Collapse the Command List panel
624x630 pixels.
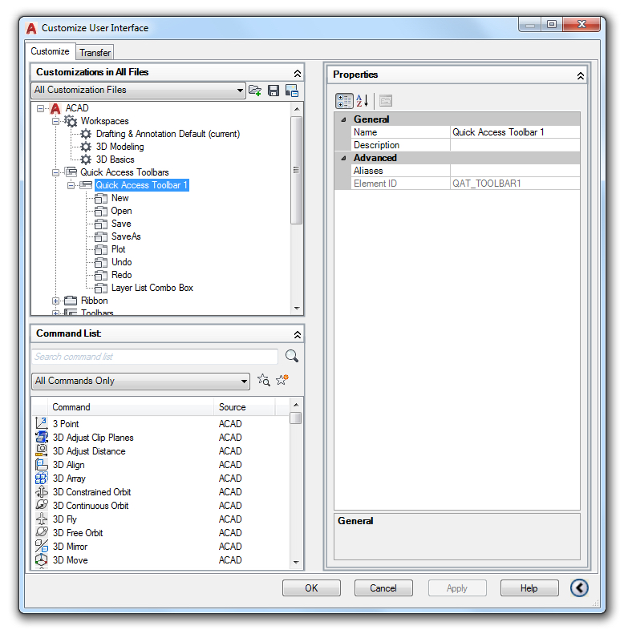click(297, 334)
